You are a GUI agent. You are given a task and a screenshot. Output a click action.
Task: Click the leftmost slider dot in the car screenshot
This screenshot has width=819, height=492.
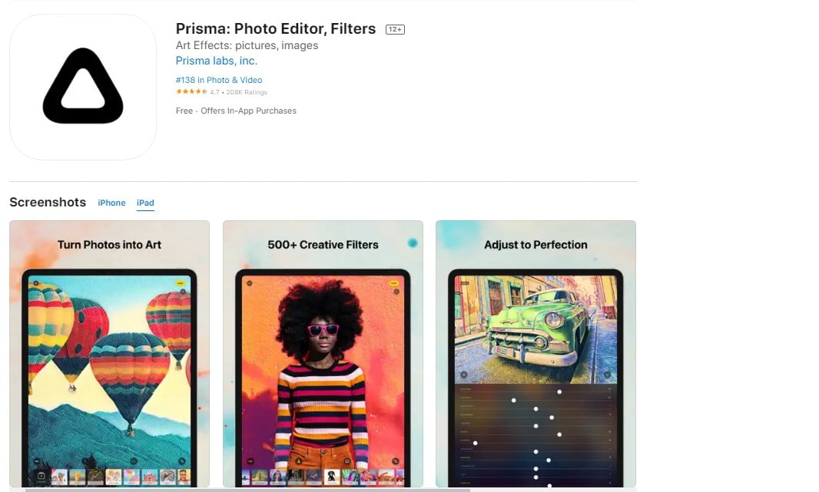tap(476, 443)
